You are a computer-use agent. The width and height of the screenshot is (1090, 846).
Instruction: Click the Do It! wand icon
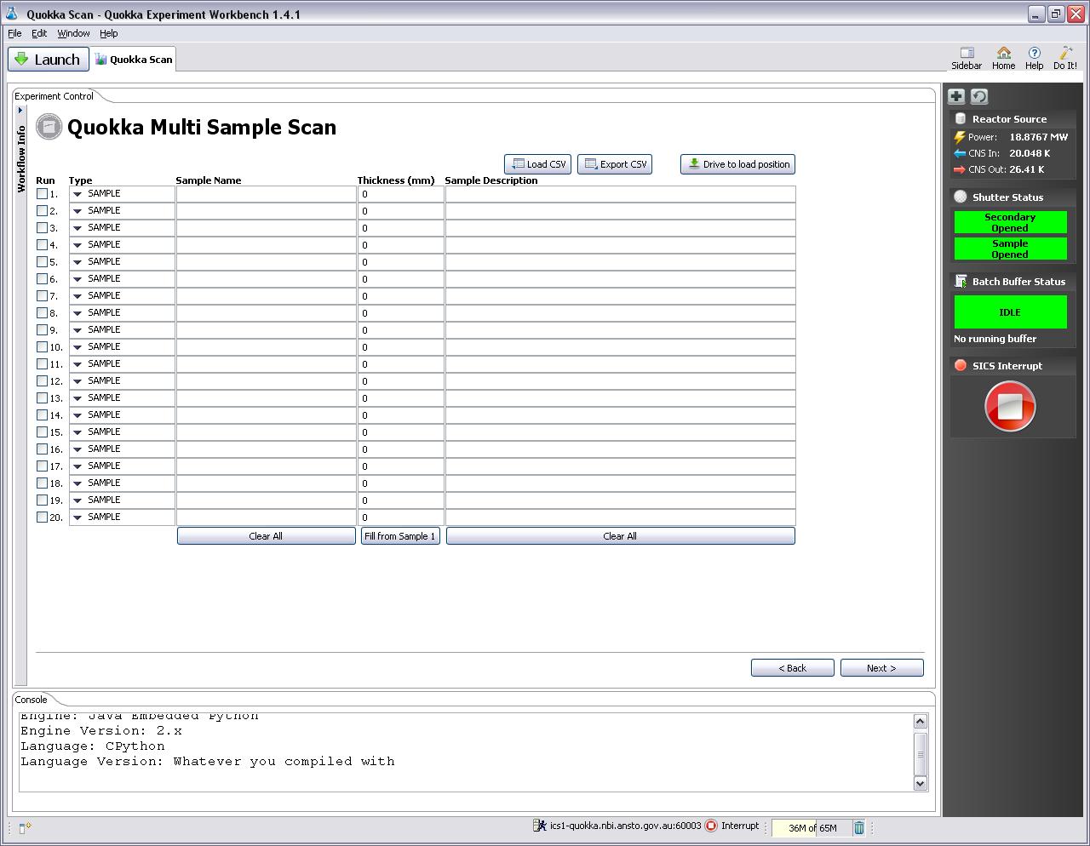tap(1065, 54)
